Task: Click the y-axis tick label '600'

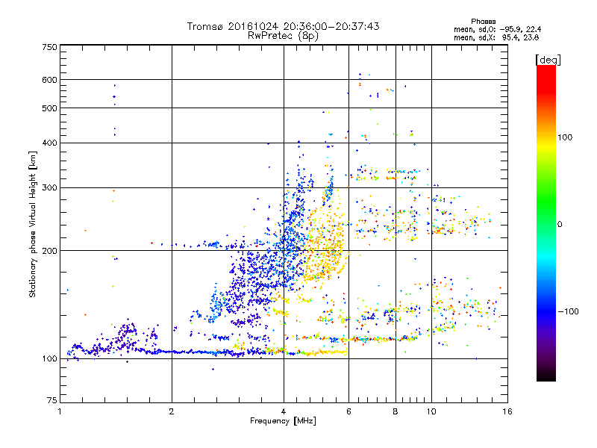Action: pos(50,80)
